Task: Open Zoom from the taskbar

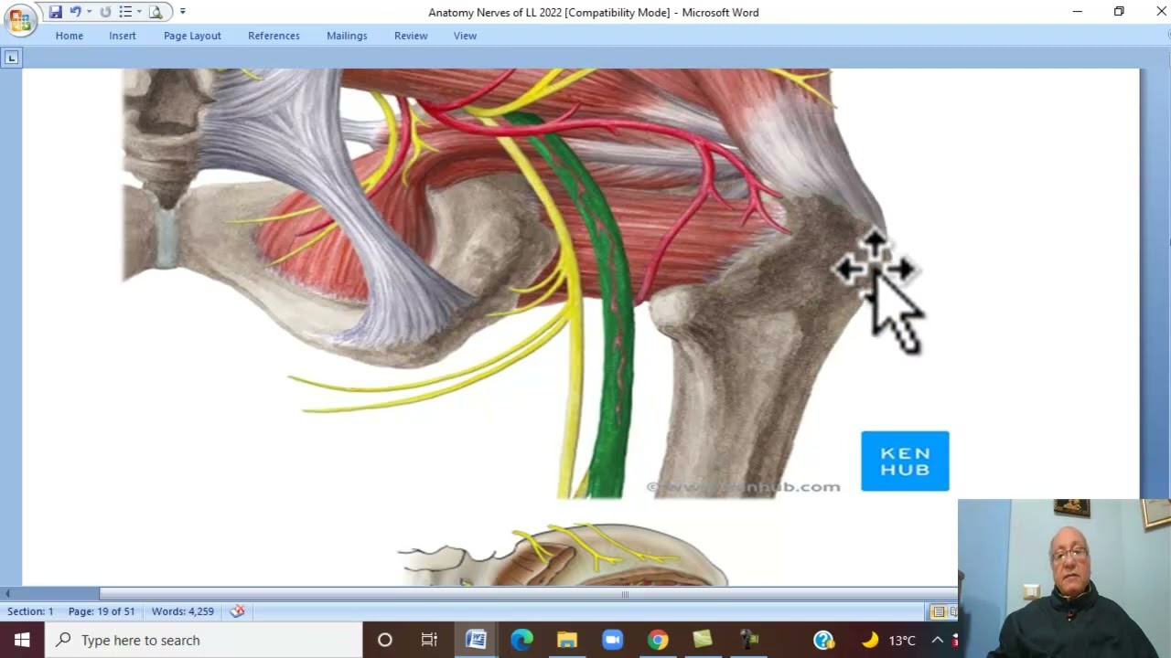Action: [x=612, y=640]
